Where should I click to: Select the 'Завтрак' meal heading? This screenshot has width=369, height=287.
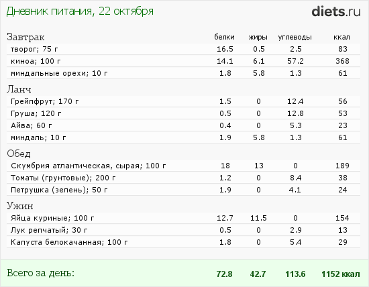coord(25,37)
